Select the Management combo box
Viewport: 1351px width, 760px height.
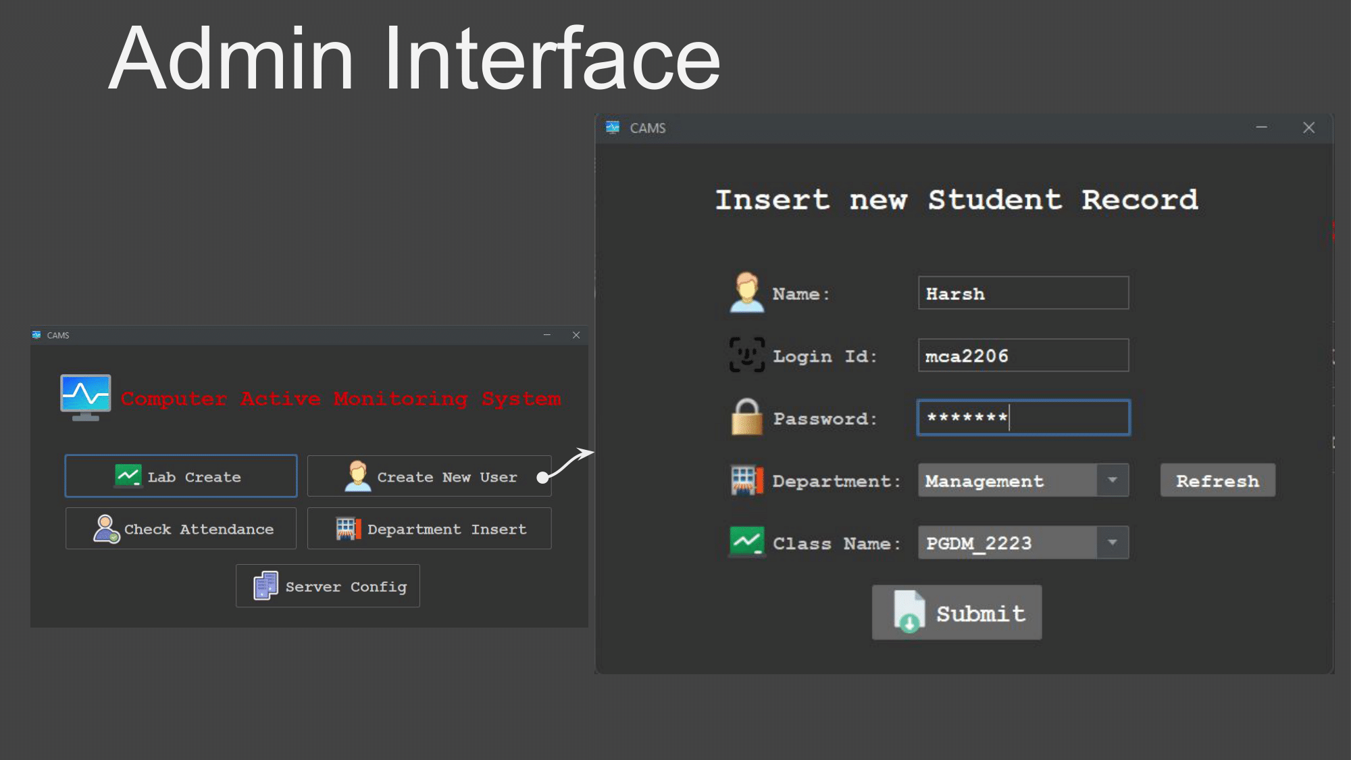pyautogui.click(x=1006, y=480)
